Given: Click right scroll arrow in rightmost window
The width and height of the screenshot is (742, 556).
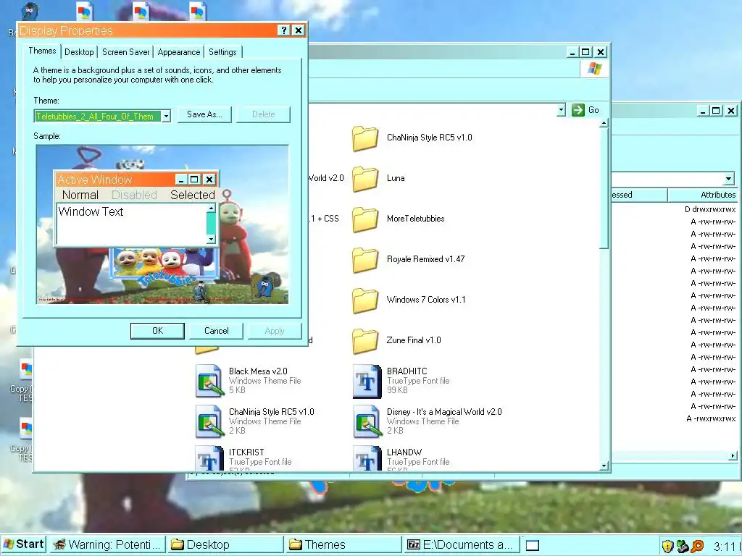Looking at the screenshot, I should (733, 456).
